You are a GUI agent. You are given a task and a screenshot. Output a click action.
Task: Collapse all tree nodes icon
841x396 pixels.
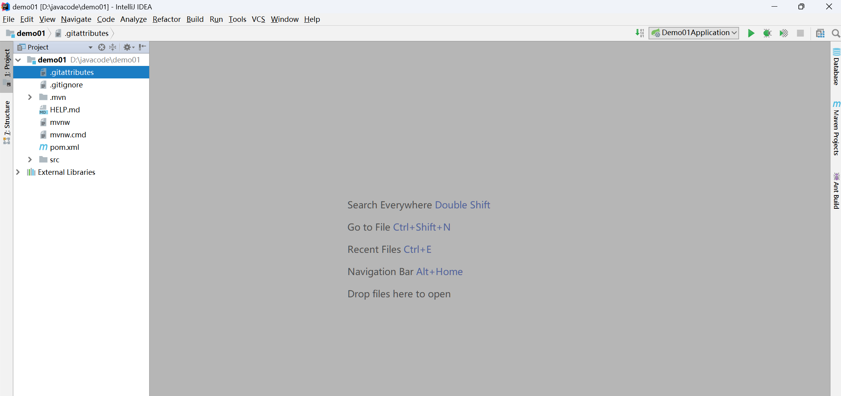click(x=113, y=47)
